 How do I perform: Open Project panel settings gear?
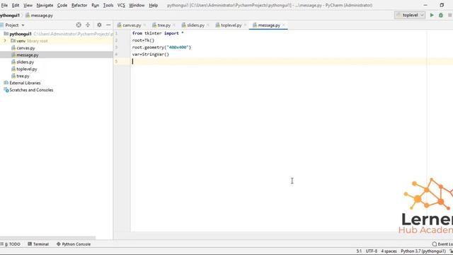99,25
